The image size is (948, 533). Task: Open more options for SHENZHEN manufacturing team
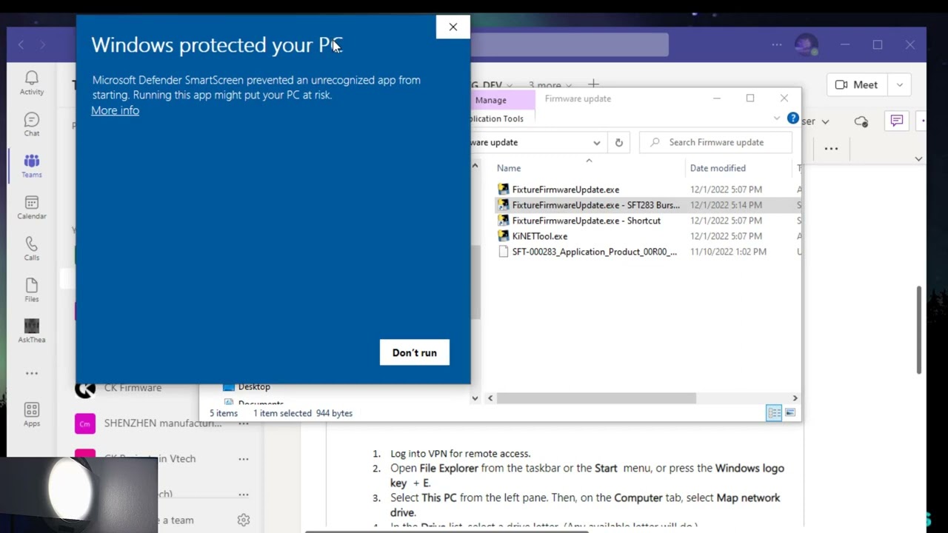click(x=244, y=423)
